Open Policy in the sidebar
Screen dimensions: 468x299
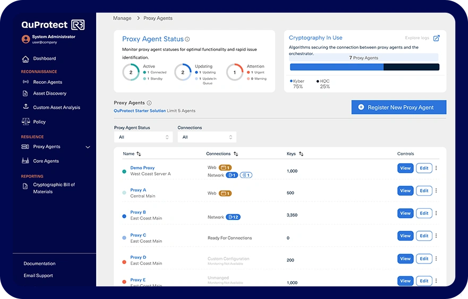click(39, 122)
